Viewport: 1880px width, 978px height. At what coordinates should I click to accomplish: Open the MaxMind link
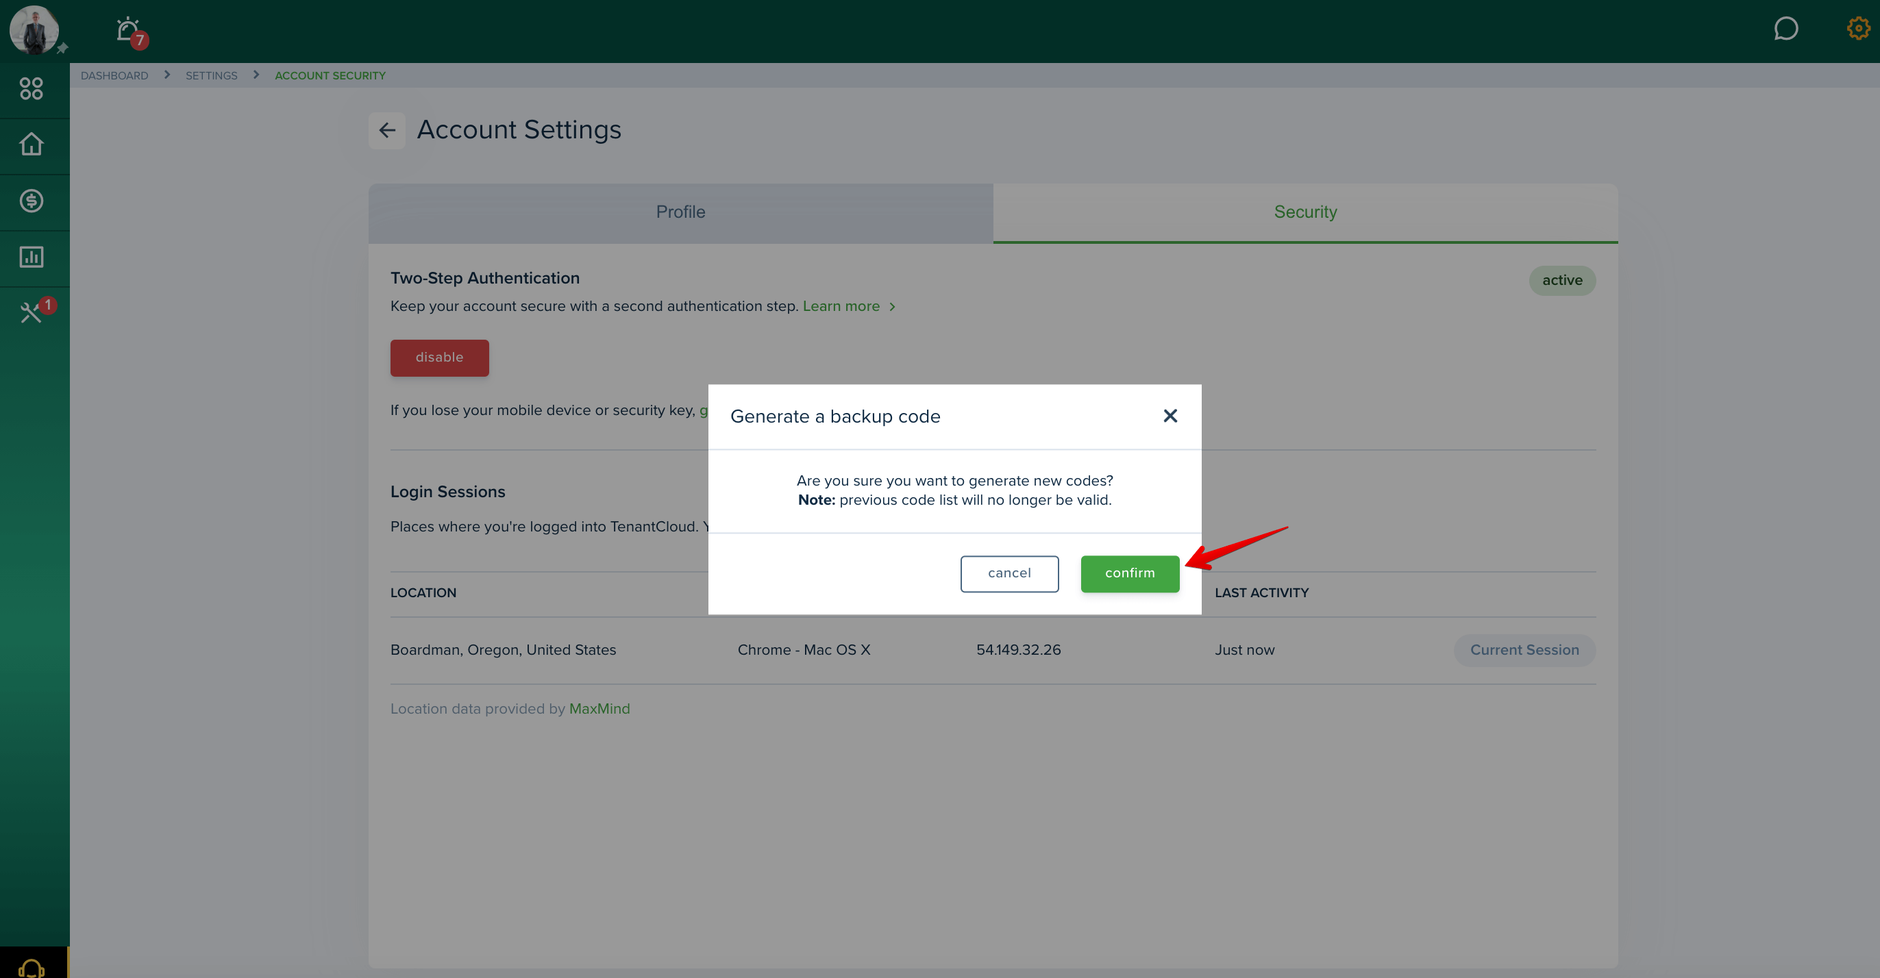tap(599, 709)
